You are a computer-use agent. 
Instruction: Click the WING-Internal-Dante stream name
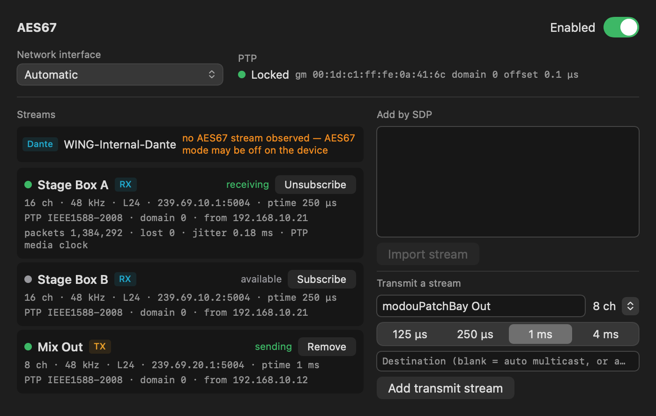pos(120,144)
